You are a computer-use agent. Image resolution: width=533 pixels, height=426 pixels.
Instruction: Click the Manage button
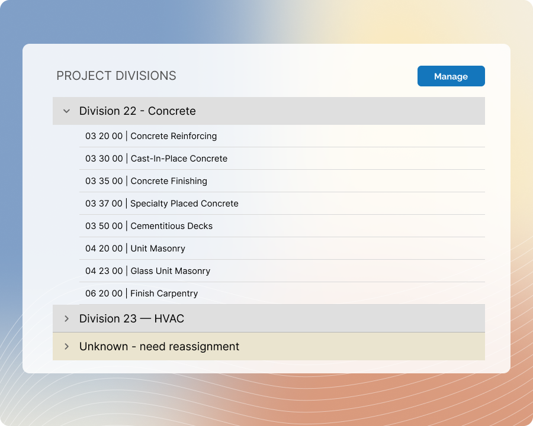(451, 76)
